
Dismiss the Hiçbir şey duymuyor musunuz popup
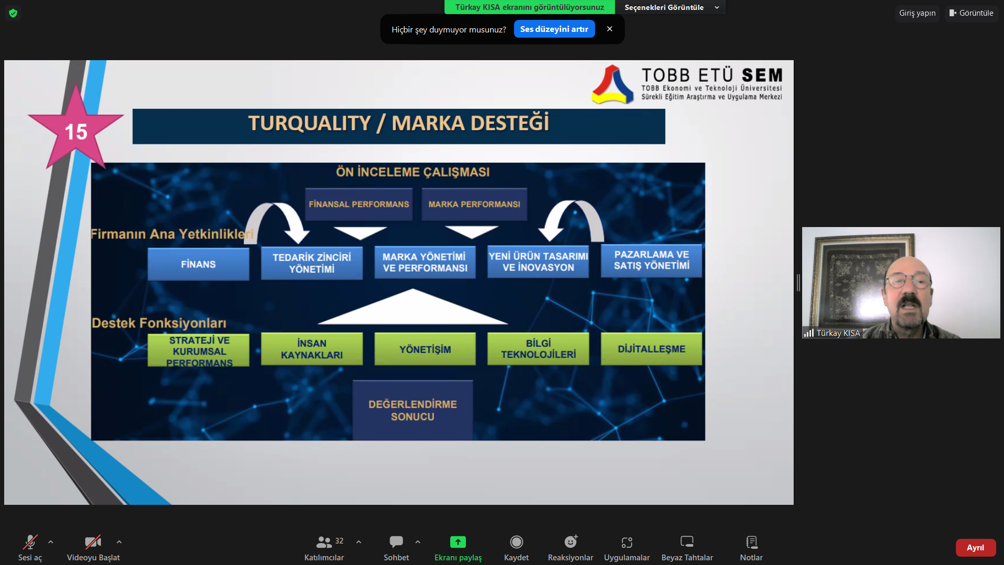pos(609,29)
